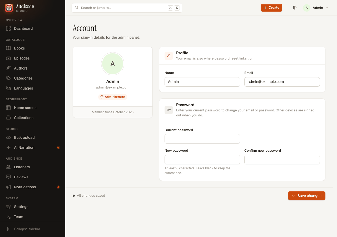Click the Profile person icon

point(169,56)
